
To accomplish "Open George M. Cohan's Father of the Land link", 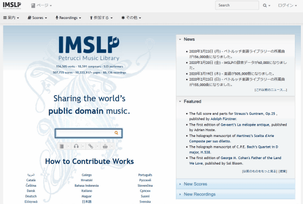I will [235, 161].
